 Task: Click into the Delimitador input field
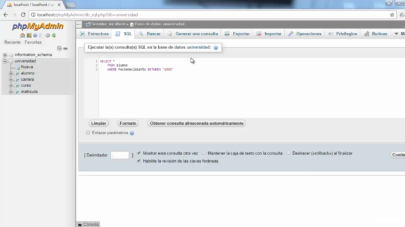tap(120, 155)
